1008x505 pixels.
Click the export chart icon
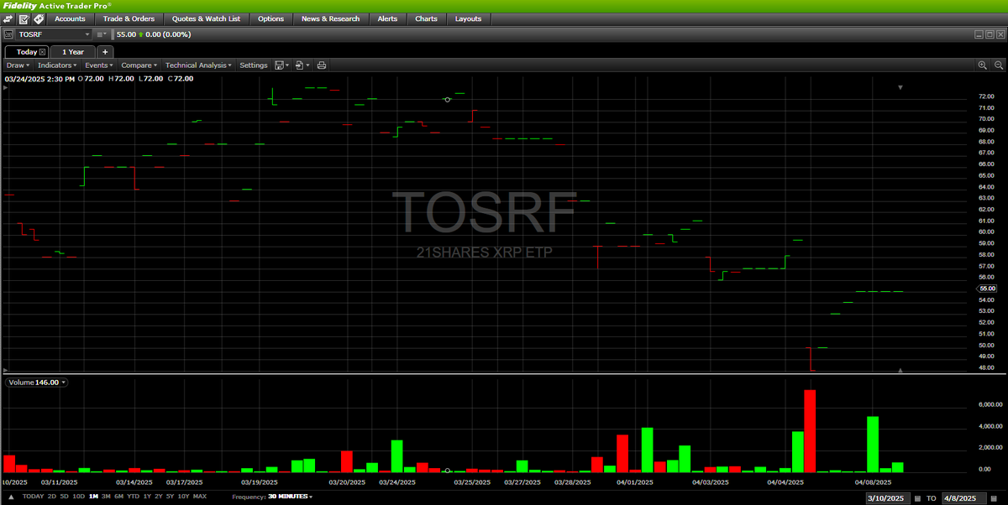click(302, 65)
